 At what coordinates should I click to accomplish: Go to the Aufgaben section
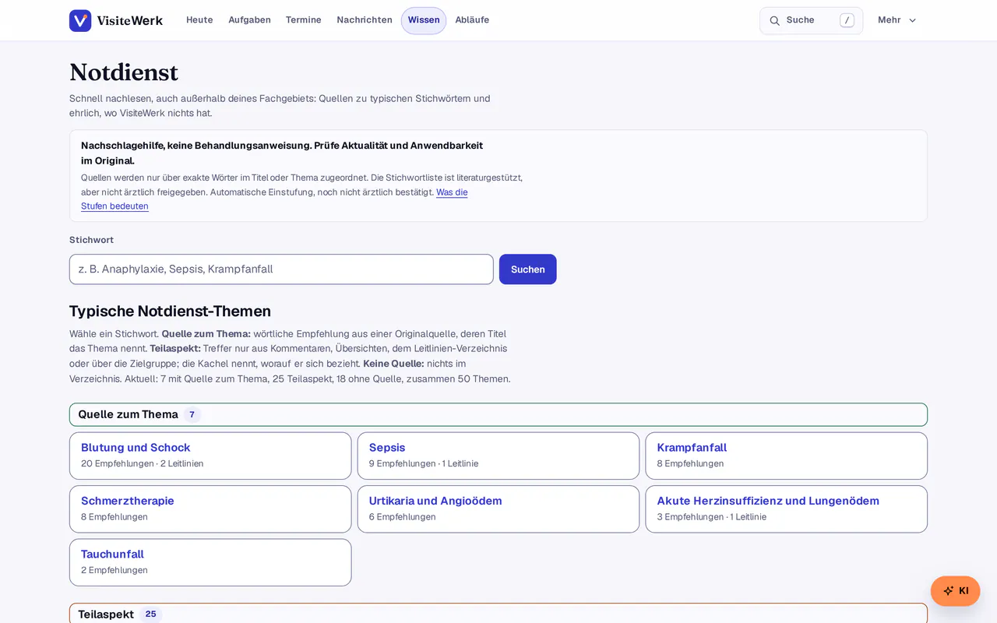(x=249, y=20)
